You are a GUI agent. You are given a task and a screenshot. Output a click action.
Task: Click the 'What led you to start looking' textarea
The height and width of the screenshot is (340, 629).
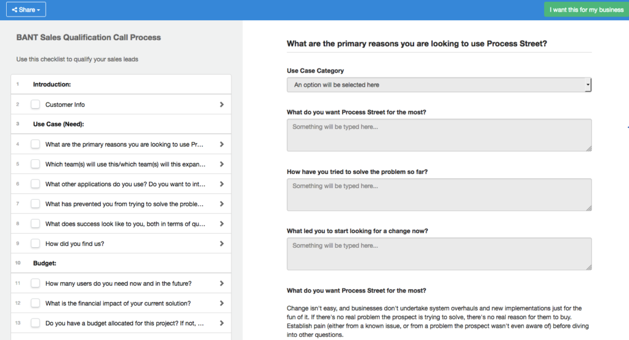(x=439, y=254)
